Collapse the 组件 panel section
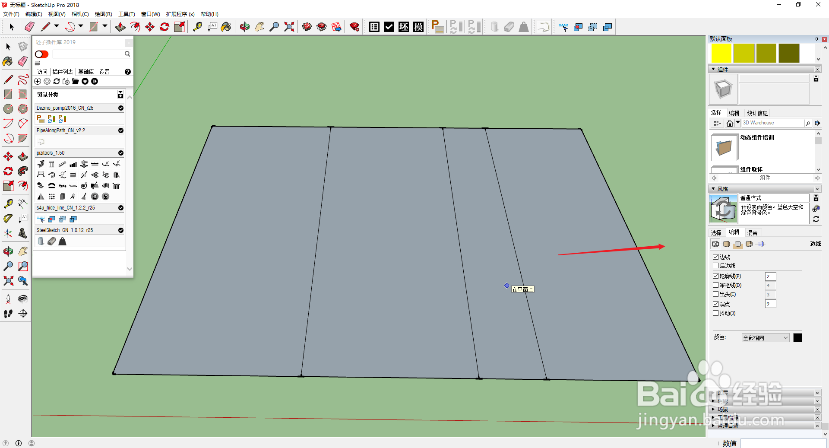Image resolution: width=829 pixels, height=448 pixels. (713, 69)
